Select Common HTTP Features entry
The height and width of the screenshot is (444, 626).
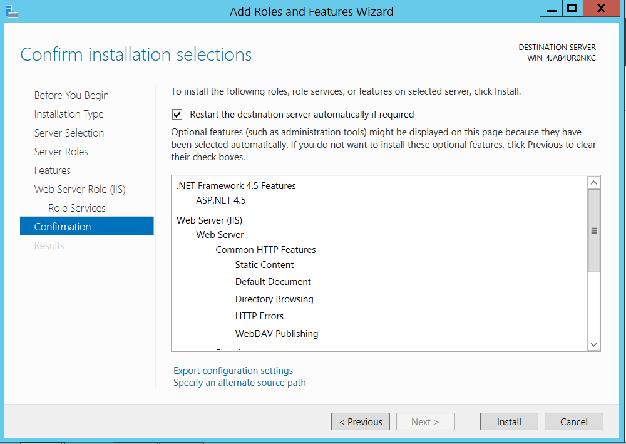(x=265, y=250)
